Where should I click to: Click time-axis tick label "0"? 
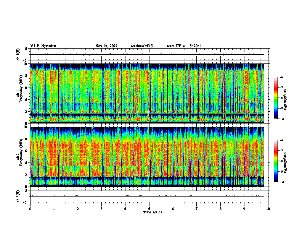pyautogui.click(x=30, y=209)
